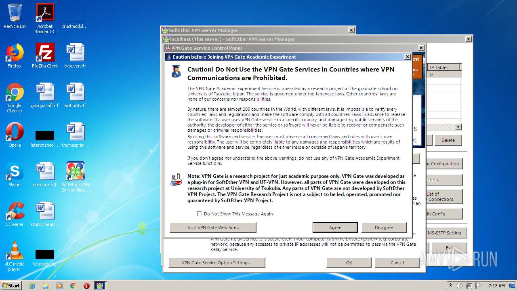This screenshot has height=291, width=517.
Task: Open Windows Explorer folder in taskbar
Action: pos(46,286)
